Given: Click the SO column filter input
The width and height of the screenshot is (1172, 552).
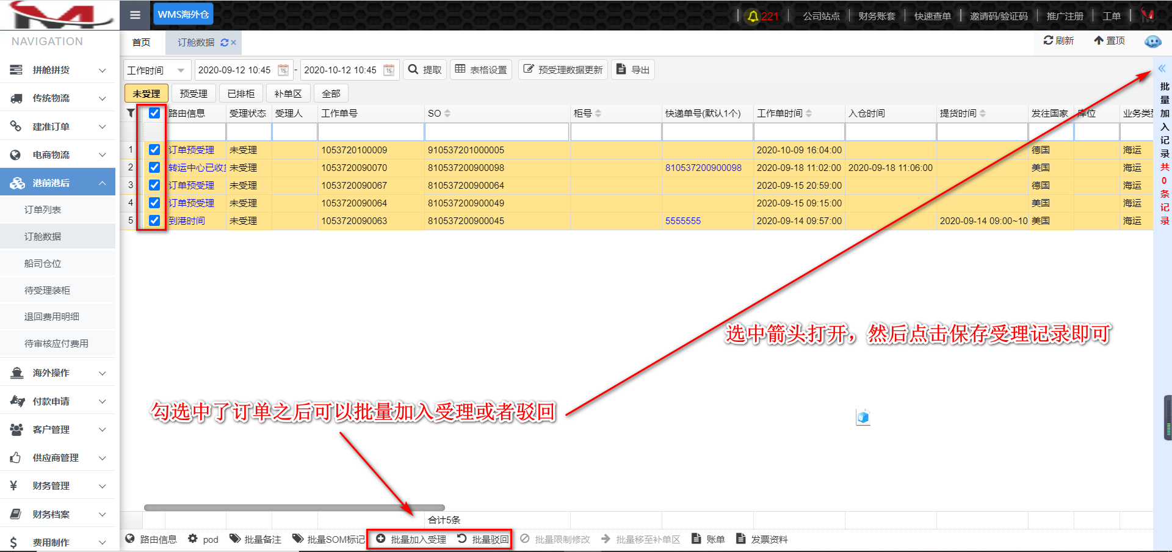Looking at the screenshot, I should point(496,131).
